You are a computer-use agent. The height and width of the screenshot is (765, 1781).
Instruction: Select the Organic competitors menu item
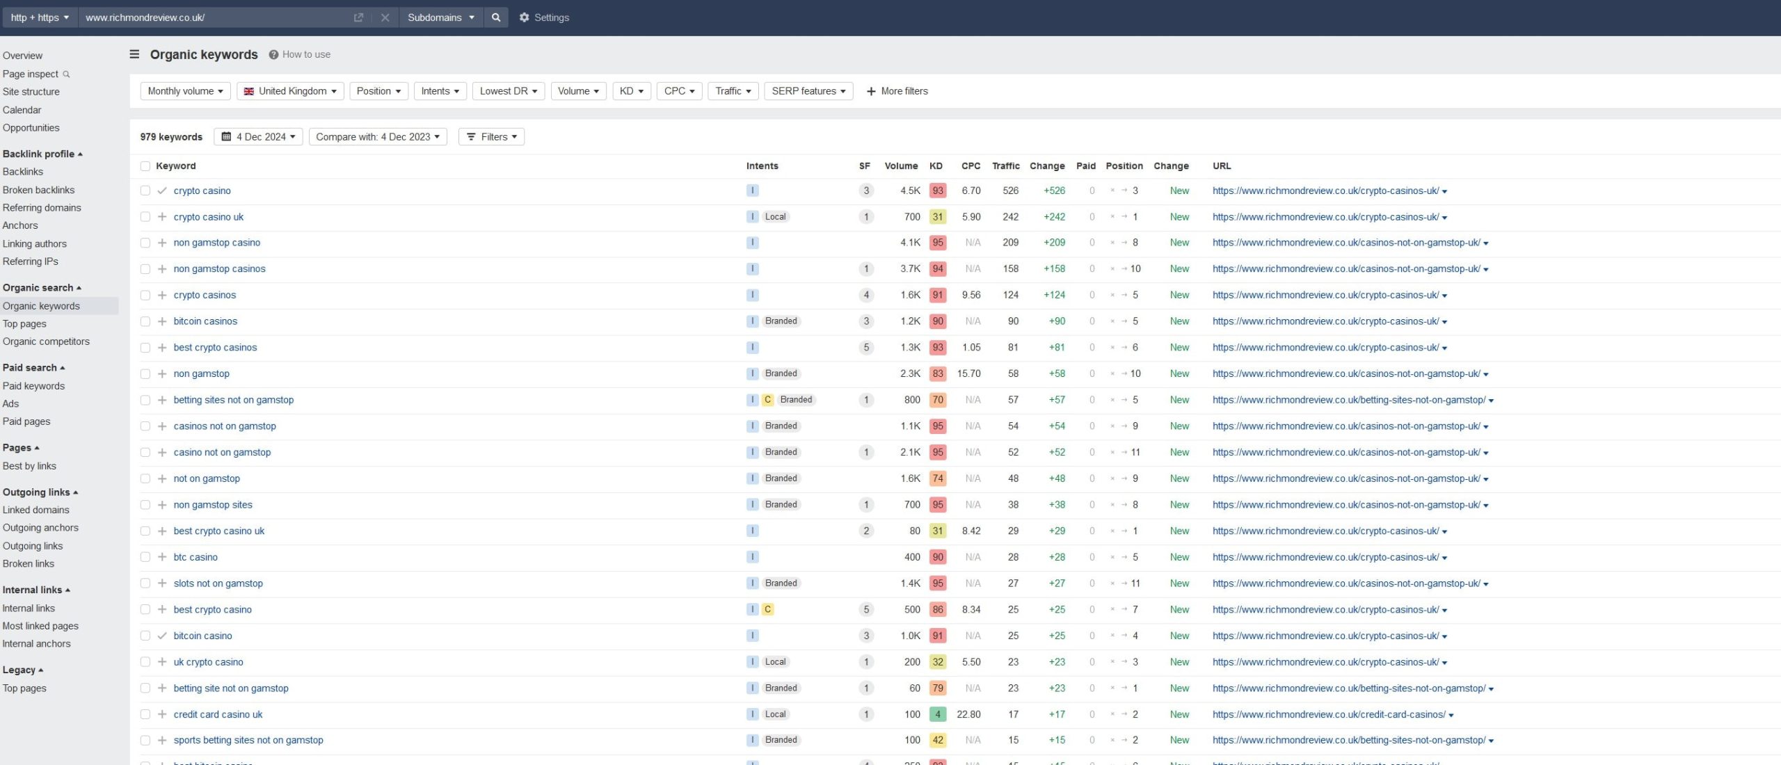pos(45,341)
